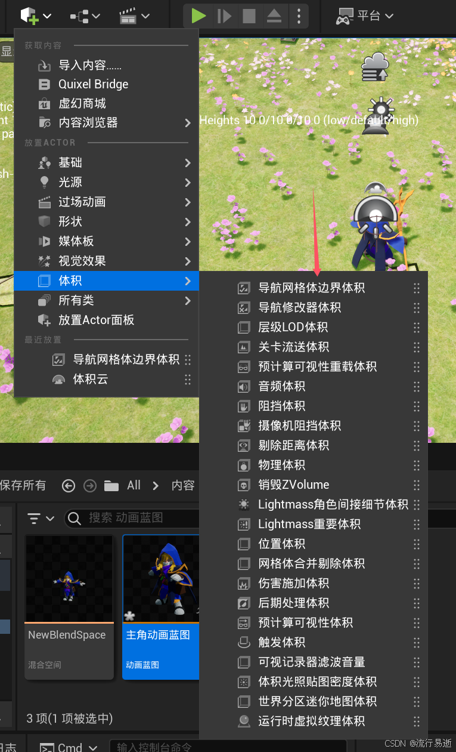Go forward in content browser history
The height and width of the screenshot is (752, 456).
point(90,486)
